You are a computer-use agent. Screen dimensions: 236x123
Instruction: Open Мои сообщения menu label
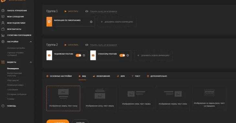(15, 17)
